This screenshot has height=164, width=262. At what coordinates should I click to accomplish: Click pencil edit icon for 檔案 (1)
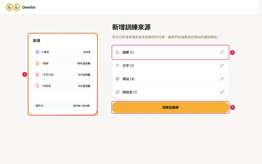pyautogui.click(x=222, y=52)
